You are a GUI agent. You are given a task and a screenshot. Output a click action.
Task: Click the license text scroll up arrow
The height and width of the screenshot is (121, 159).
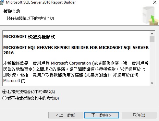pyautogui.click(x=152, y=34)
